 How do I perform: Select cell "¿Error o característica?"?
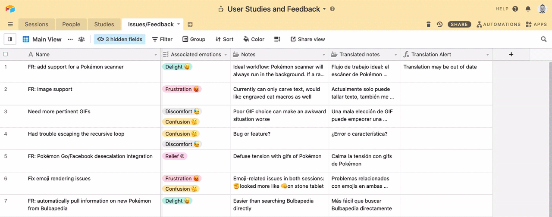365,139
